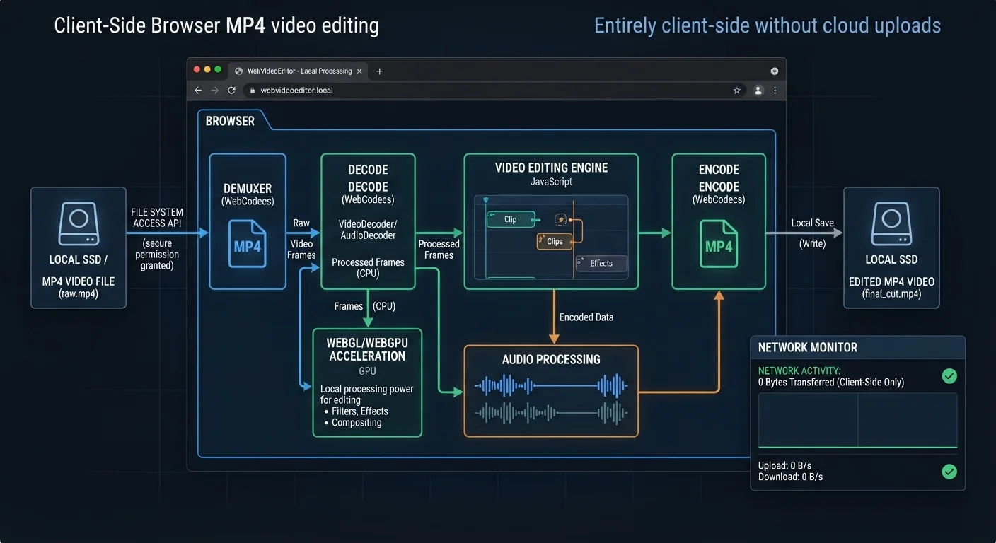Click the "VideoDecoder/ AudioDecoder" text
This screenshot has width=996, height=543.
(x=367, y=230)
